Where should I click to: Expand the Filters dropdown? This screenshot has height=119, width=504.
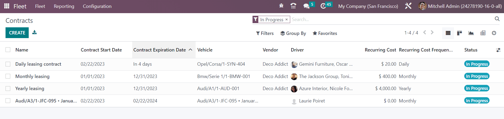(265, 33)
